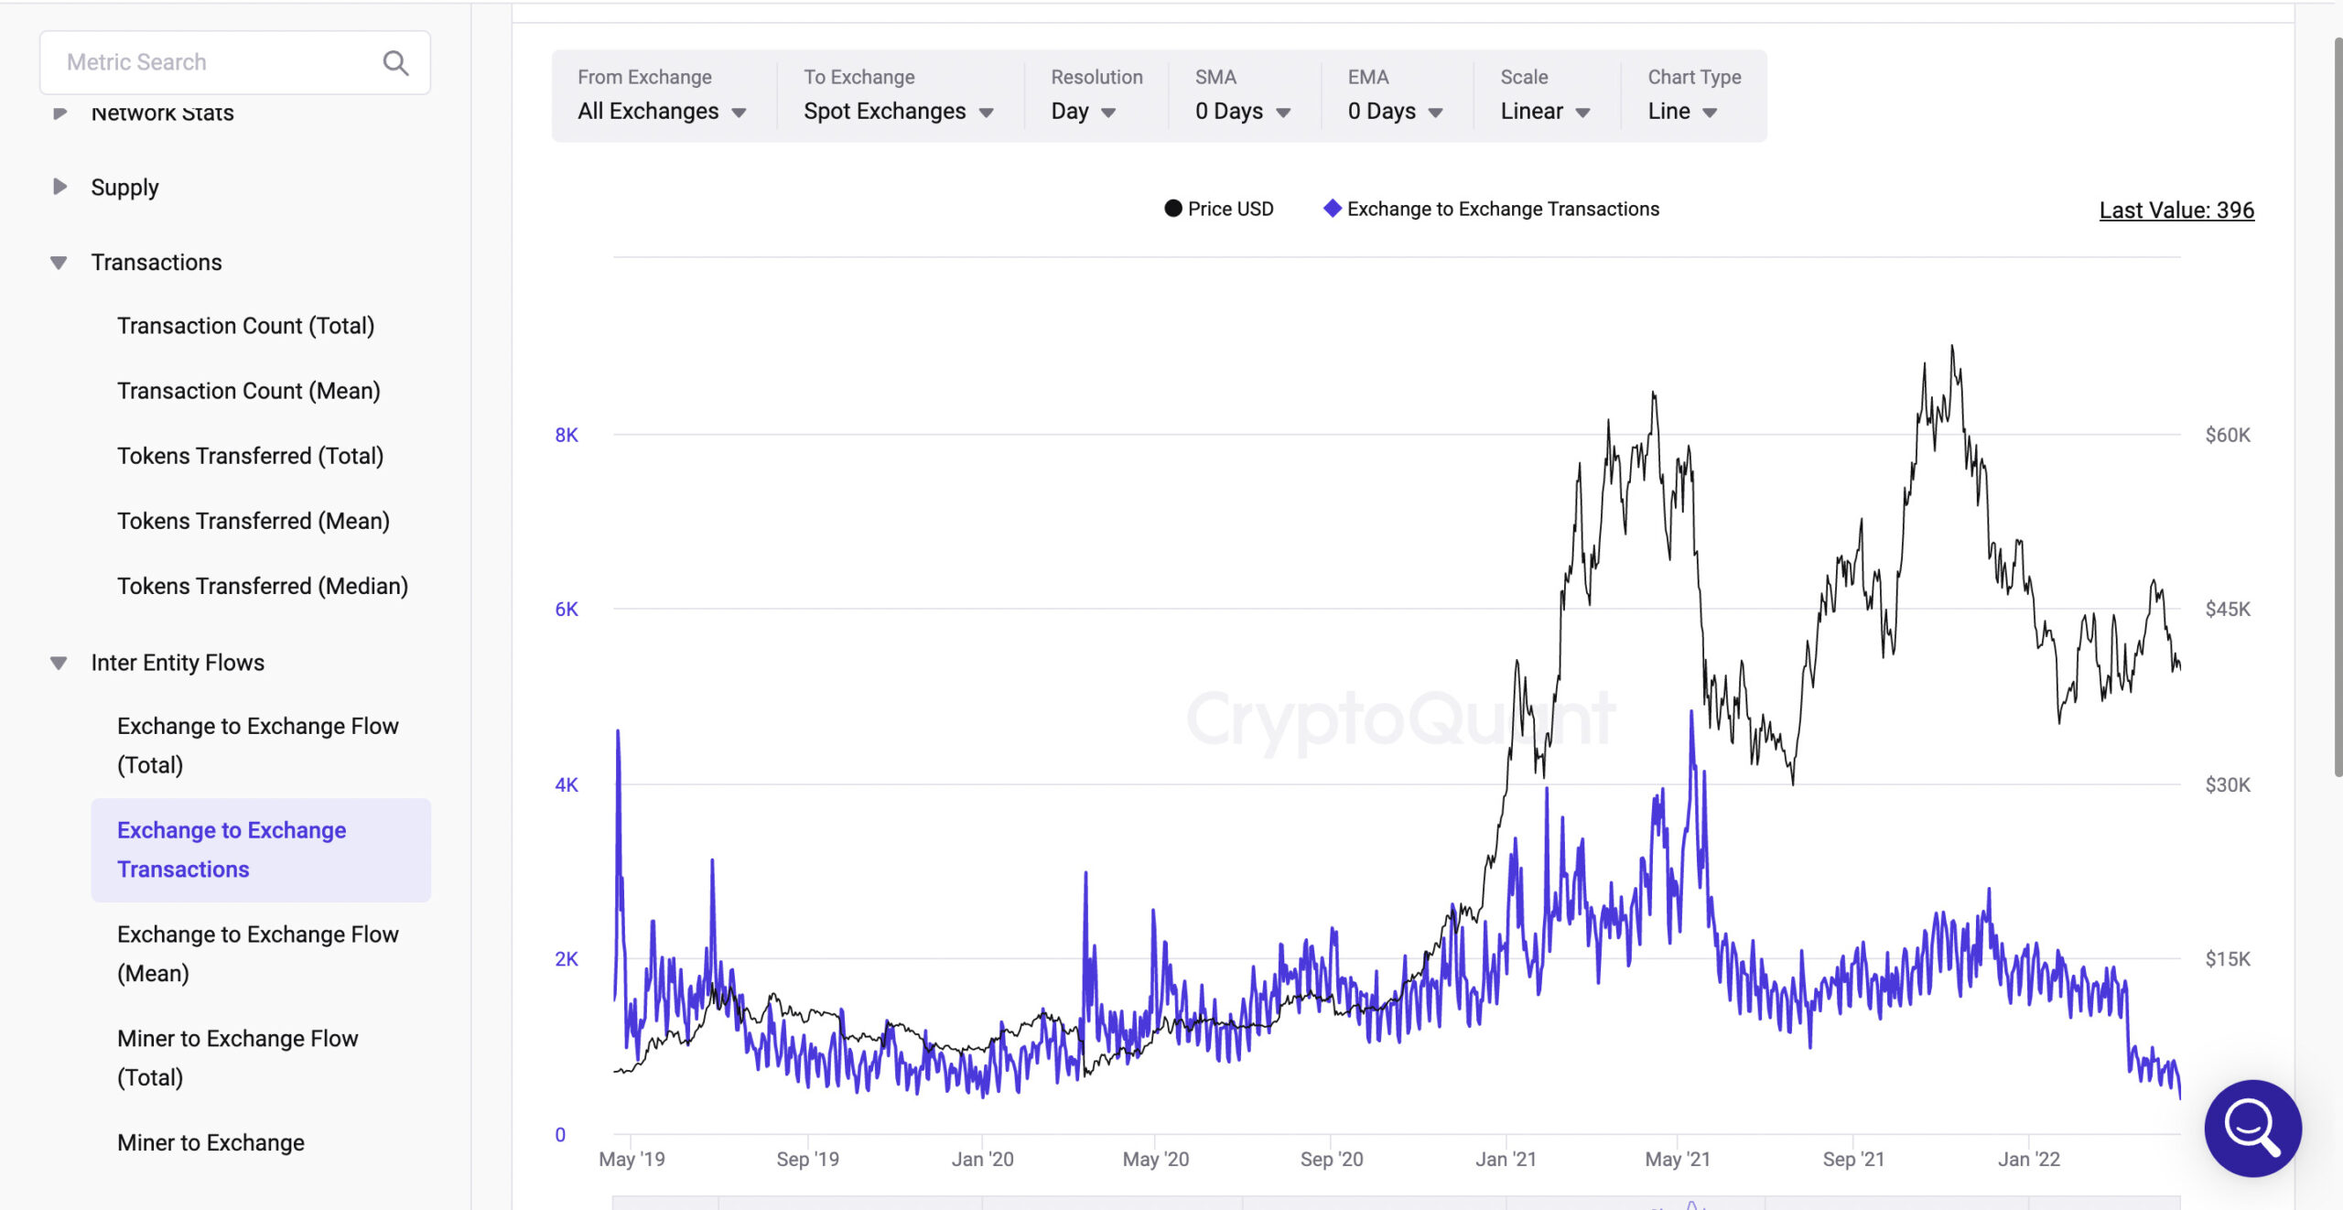Click the May '21 x-axis label
Viewport: 2343px width, 1210px height.
(x=1678, y=1159)
